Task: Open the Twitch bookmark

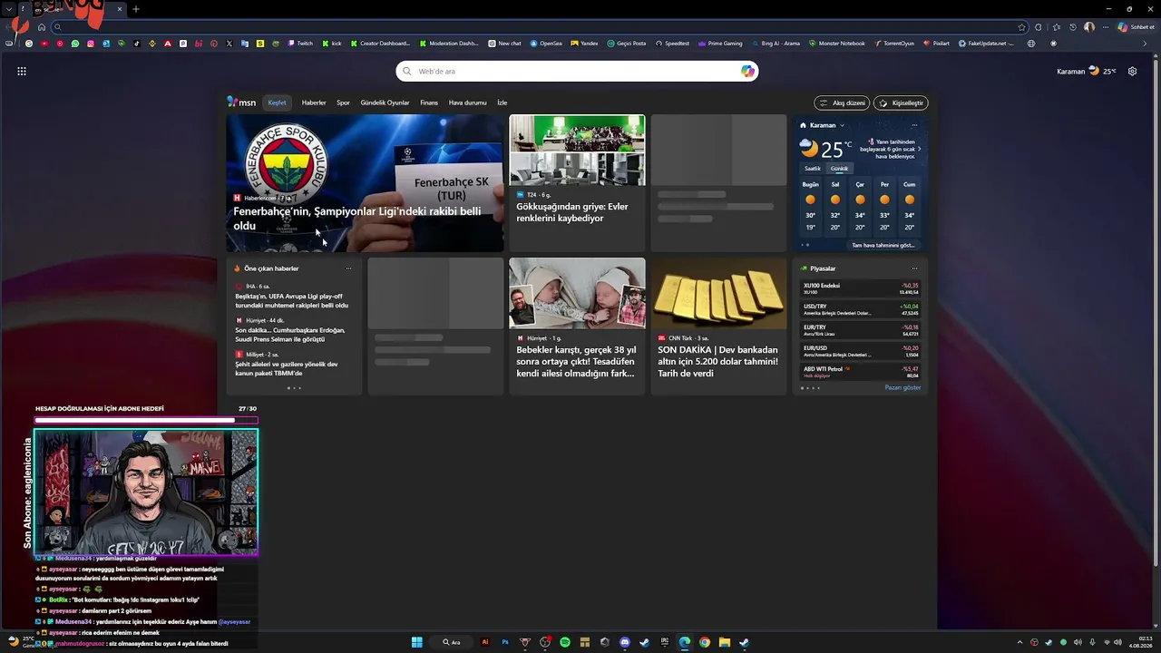Action: tap(300, 44)
